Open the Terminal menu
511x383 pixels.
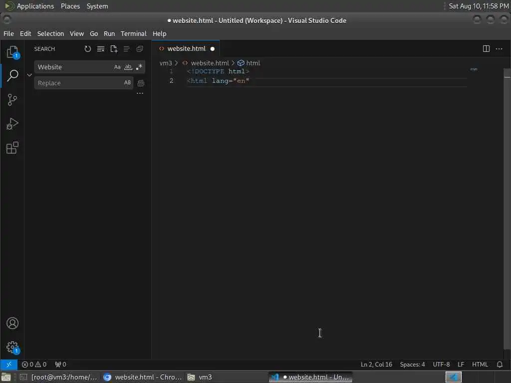tap(134, 33)
